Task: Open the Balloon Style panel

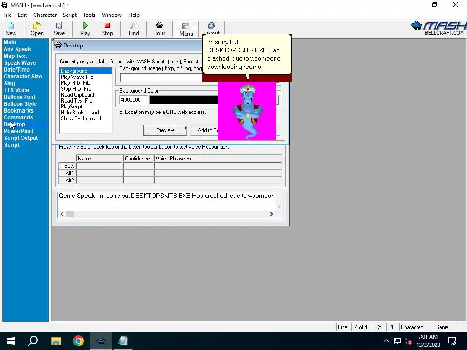Action: tap(20, 104)
